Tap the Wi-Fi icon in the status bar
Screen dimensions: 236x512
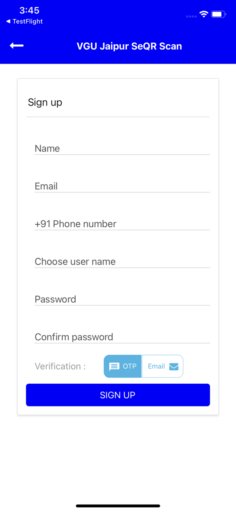pyautogui.click(x=204, y=14)
